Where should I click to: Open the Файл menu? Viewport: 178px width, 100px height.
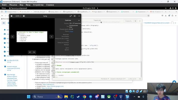coord(4,5)
